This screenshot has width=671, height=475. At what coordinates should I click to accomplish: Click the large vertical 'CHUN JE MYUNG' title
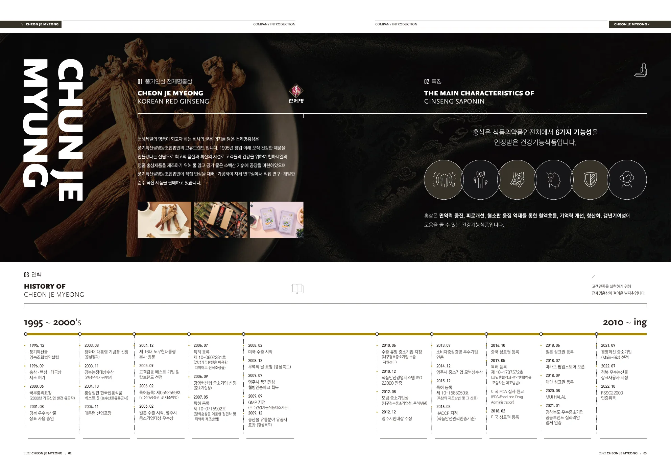[x=53, y=130]
